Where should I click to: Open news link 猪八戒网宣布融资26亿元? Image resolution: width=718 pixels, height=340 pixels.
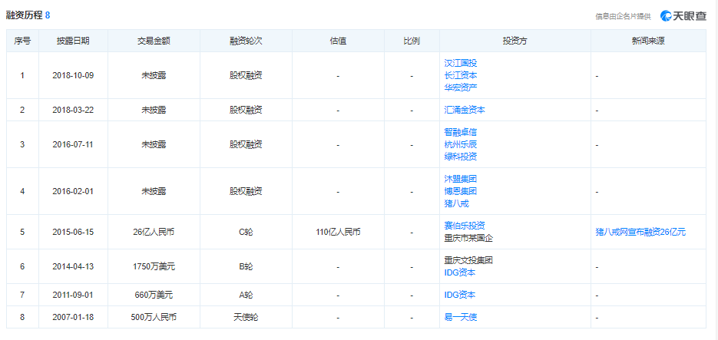640,232
